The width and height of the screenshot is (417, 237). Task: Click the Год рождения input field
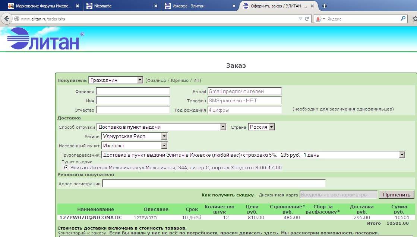click(245, 110)
